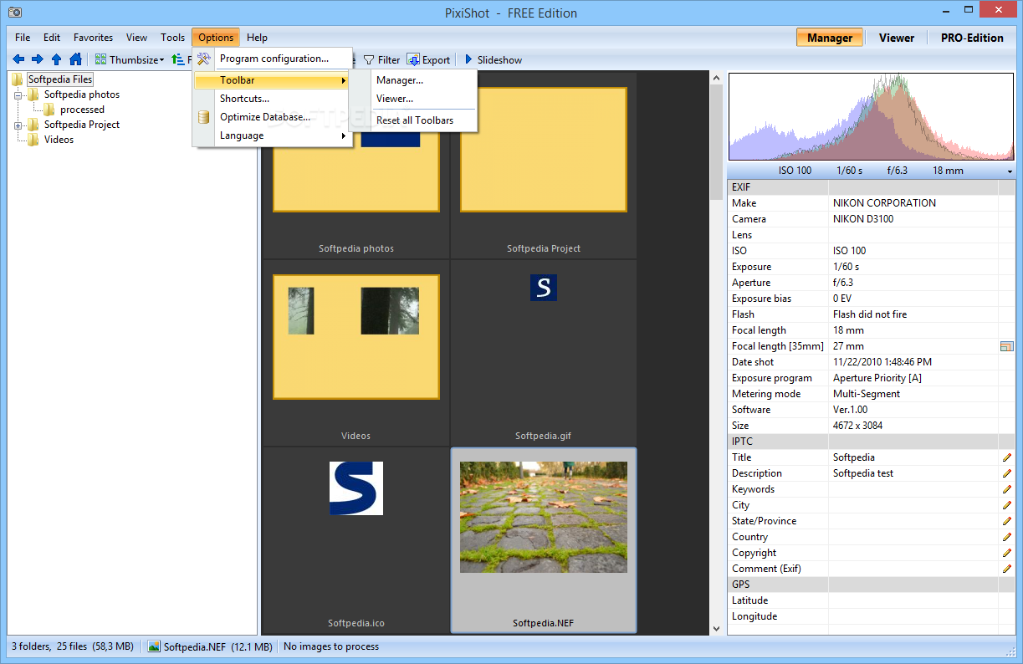Click the processed folder icon in tree
Image resolution: width=1023 pixels, height=664 pixels.
[49, 110]
